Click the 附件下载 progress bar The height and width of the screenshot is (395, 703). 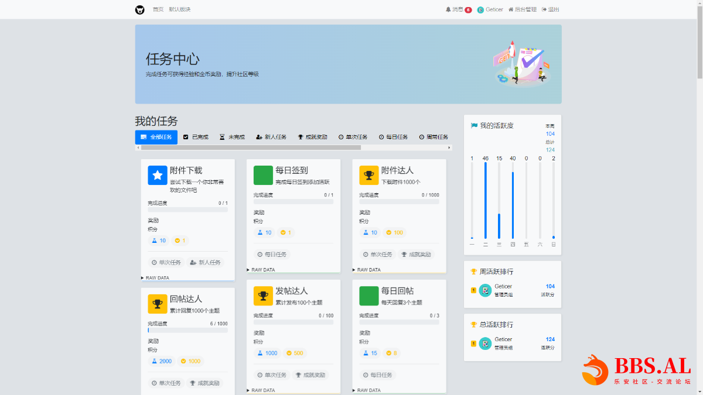[187, 209]
